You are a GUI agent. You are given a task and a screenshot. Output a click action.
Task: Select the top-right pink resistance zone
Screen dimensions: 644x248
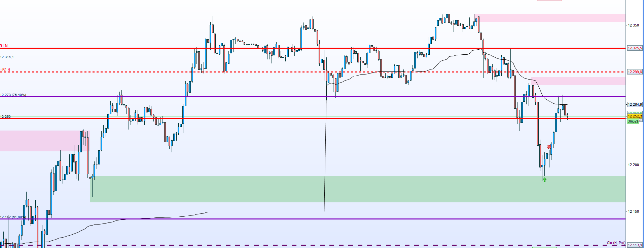(x=552, y=18)
